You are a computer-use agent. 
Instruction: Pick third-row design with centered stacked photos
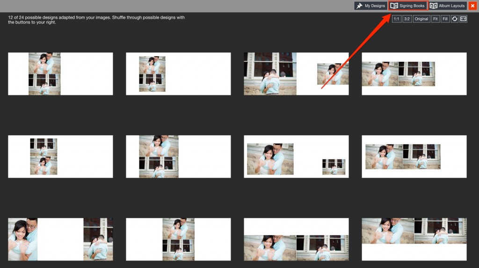(x=178, y=239)
